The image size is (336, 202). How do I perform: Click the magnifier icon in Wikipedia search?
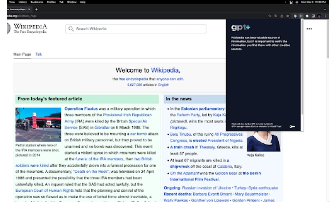[71, 29]
